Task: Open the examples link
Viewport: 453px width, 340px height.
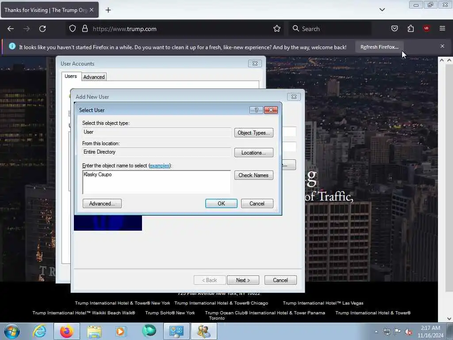Action: 159,166
